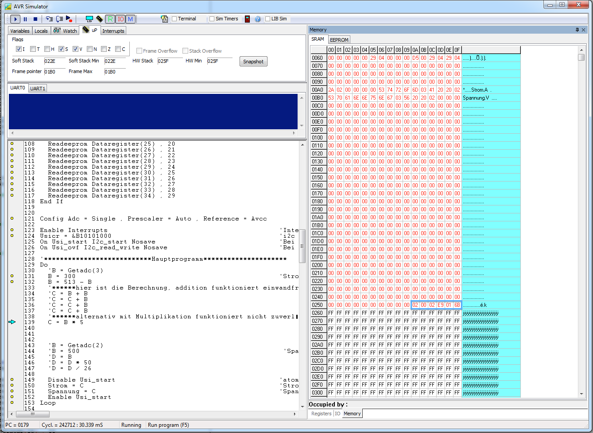Toggle the S flag checkbox

pos(61,49)
